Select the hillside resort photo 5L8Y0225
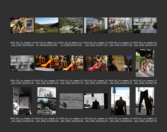Viewport: 167px width, 132px height. [x=71, y=25]
